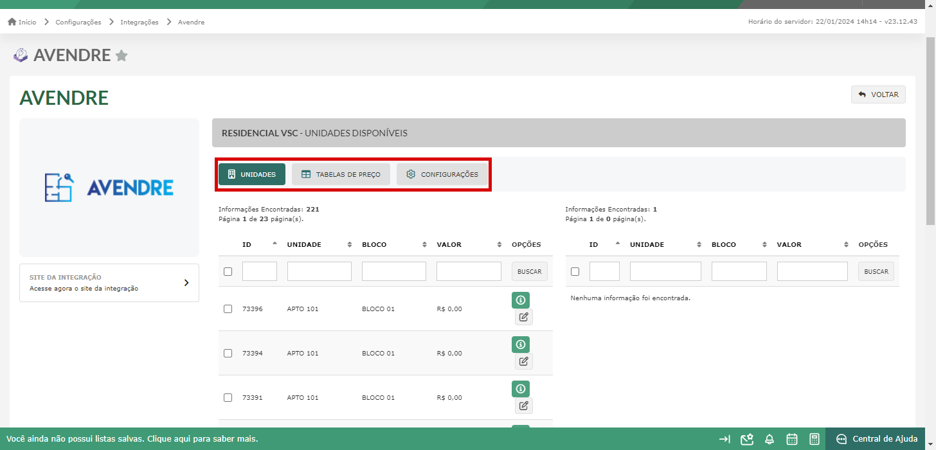The height and width of the screenshot is (450, 936).
Task: Click BLOCO 01 in row 73394
Action: (x=378, y=353)
